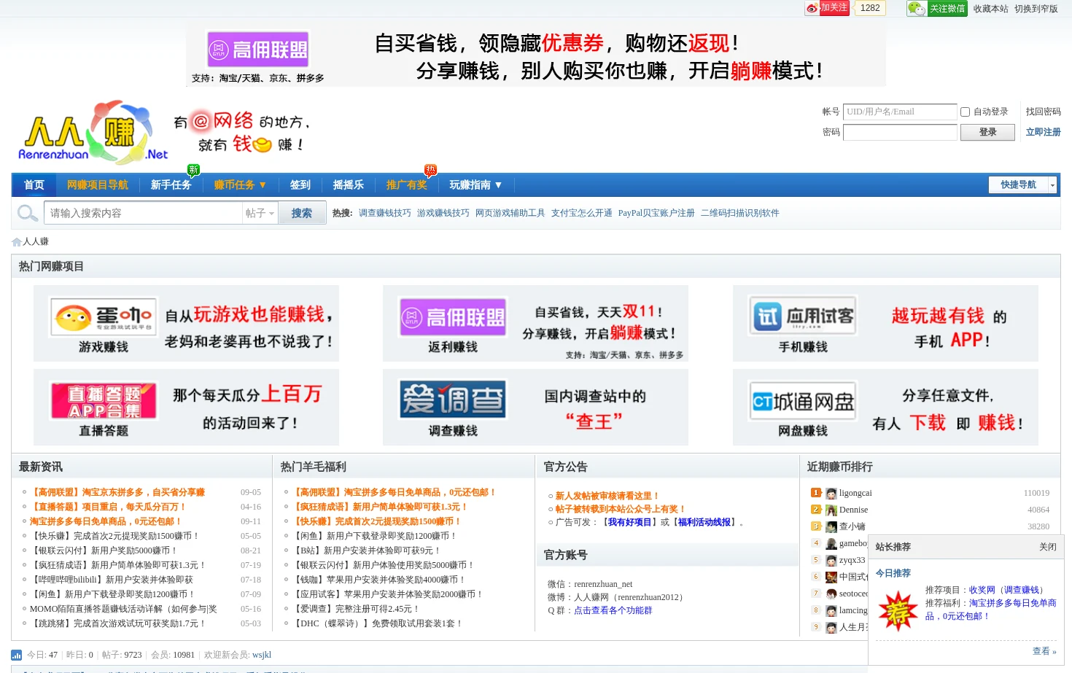Open post 【疯狂猜成语】新用户简单体验即可获1.3元

point(381,507)
